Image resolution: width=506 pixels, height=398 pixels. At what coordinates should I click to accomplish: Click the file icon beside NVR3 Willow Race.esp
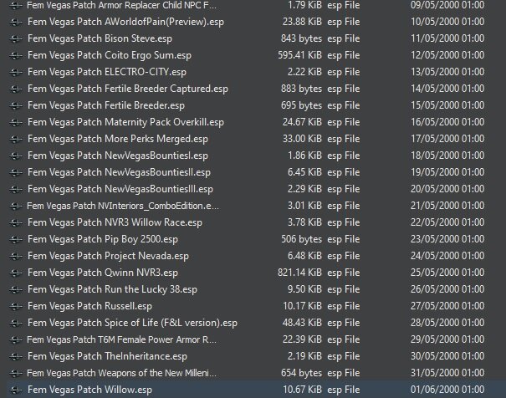(16, 223)
